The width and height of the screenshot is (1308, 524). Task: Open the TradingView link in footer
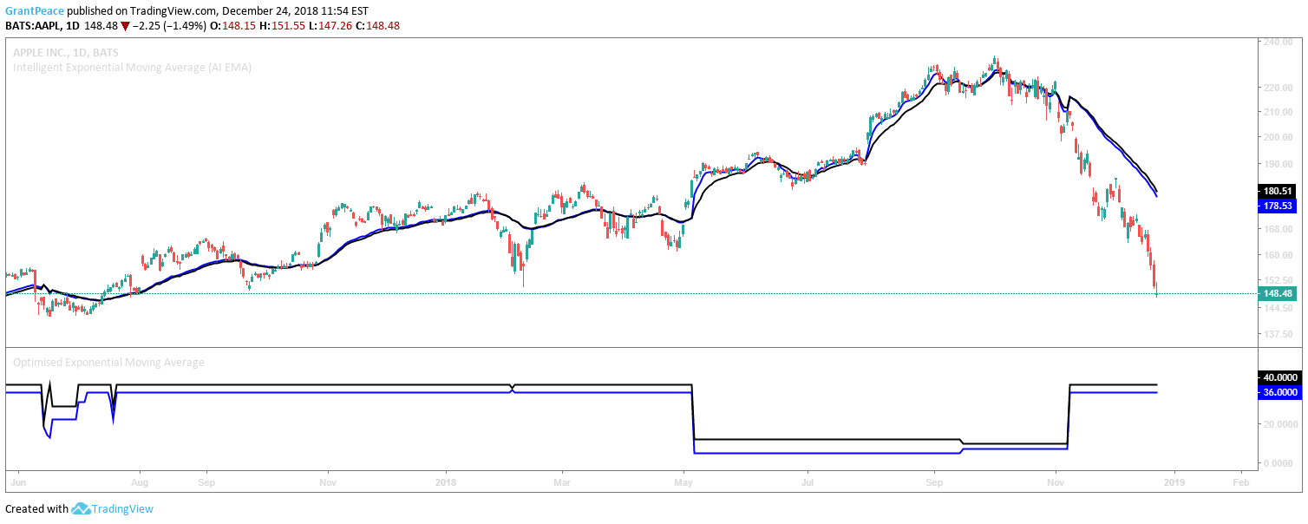[123, 509]
